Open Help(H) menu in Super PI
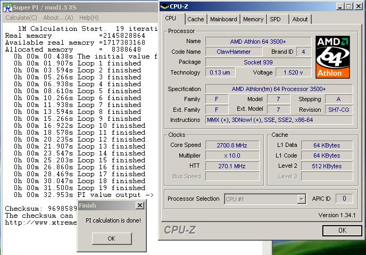366x255 pixels. (x=89, y=18)
